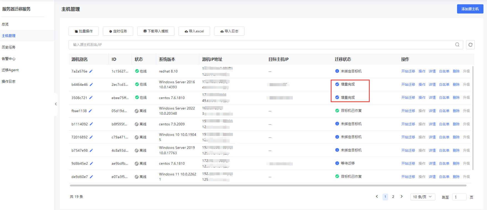Click 操作 link for host 7a2a576e
Screen dimensions: 487x210
pyautogui.click(x=422, y=71)
